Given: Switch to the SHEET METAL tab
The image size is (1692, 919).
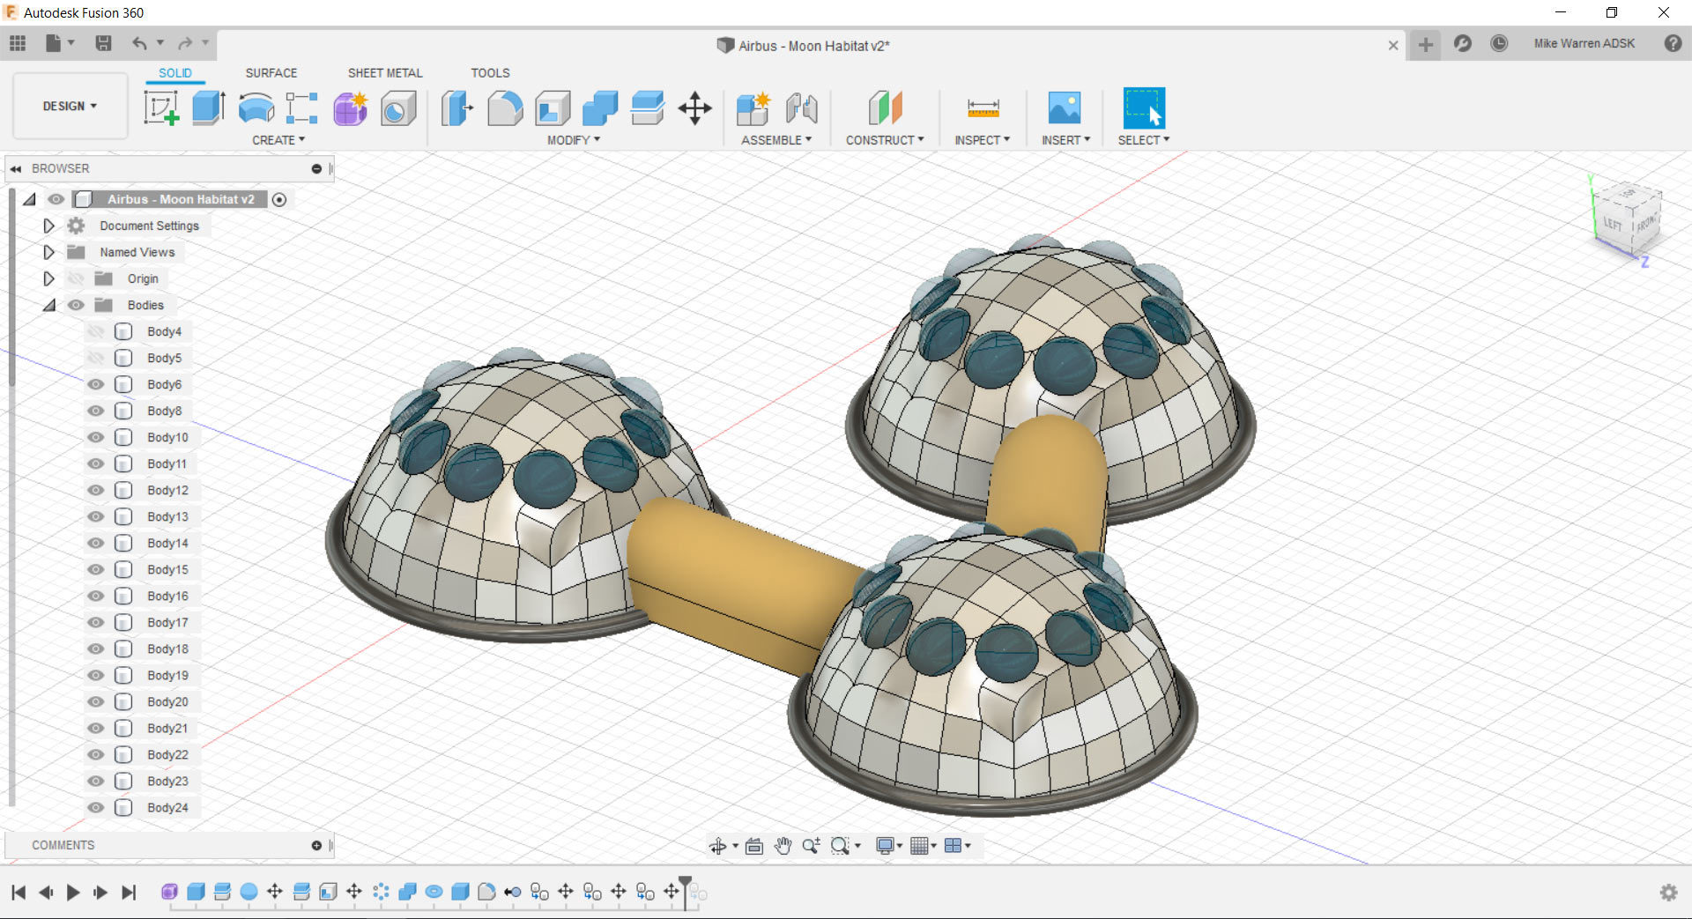Looking at the screenshot, I should [x=385, y=73].
